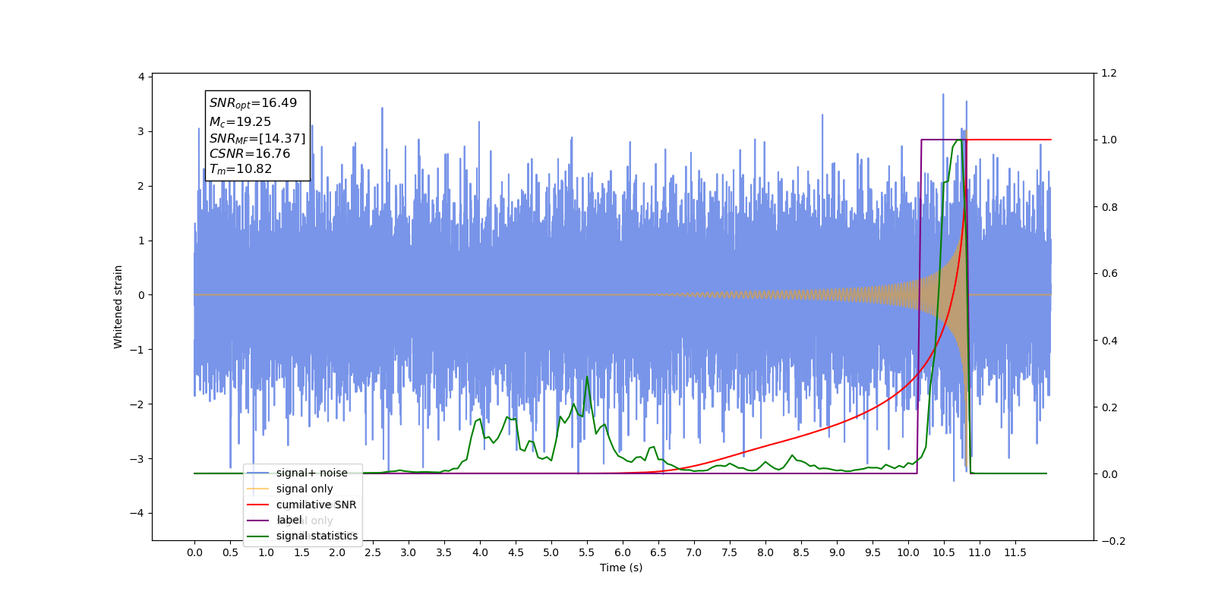Click the CSNR=16.76 annotation text
This screenshot has width=1215, height=607.
pos(250,154)
